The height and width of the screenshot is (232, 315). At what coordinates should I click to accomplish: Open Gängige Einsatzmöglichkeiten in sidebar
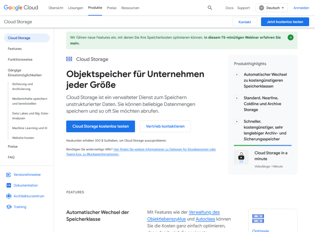pyautogui.click(x=25, y=73)
